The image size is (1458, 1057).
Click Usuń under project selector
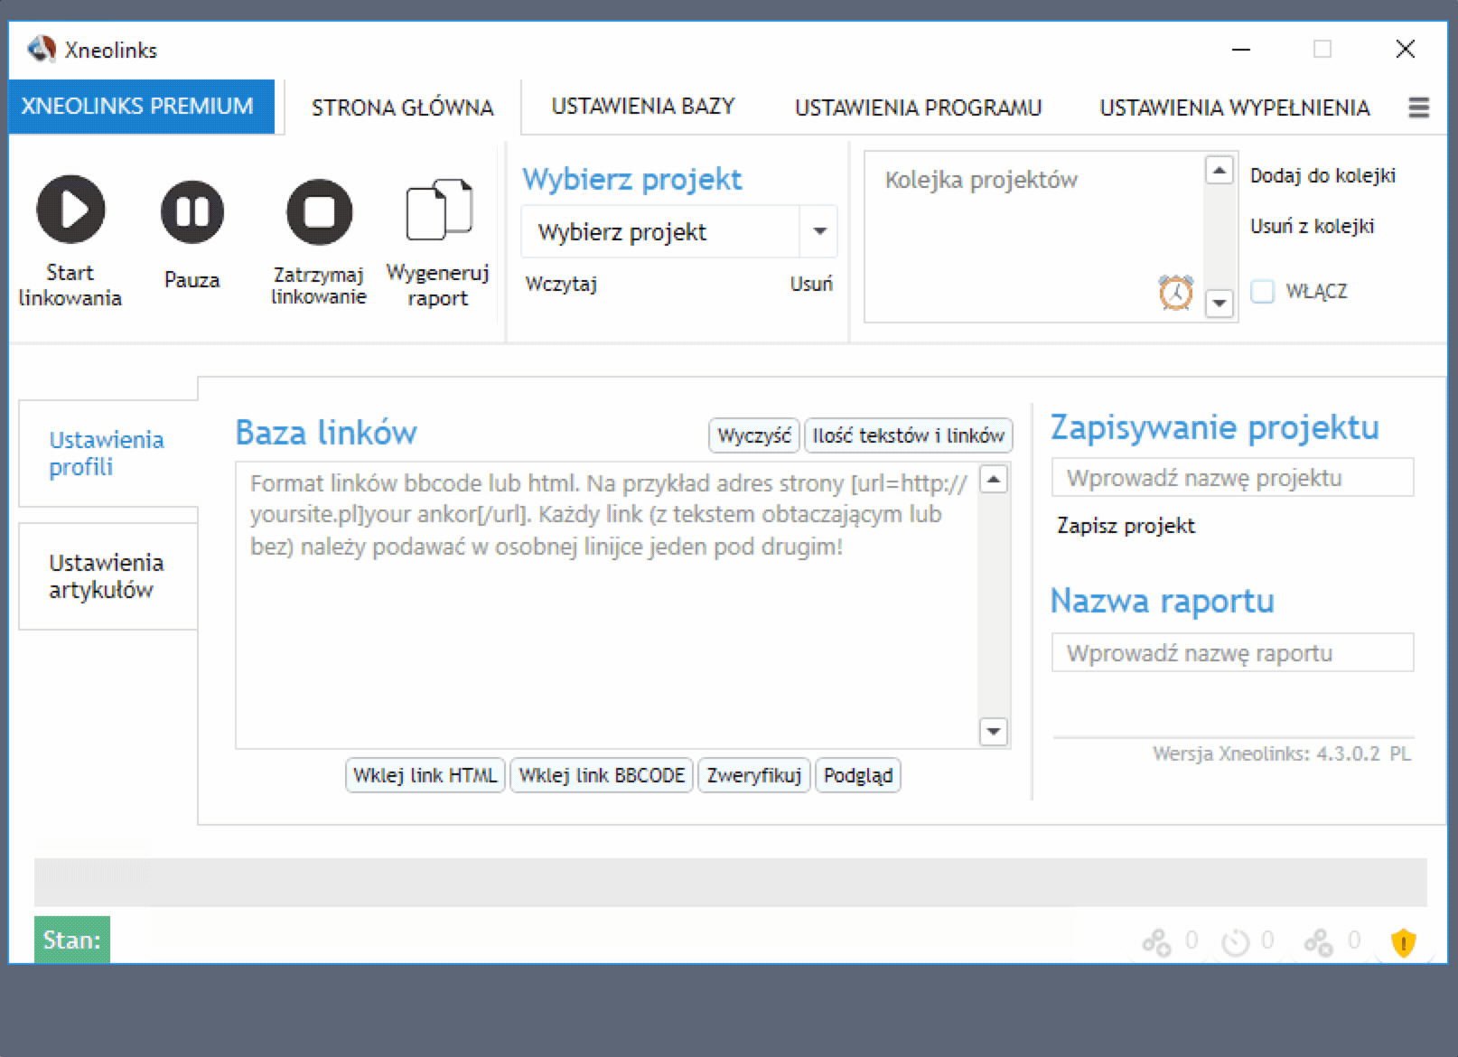click(811, 284)
